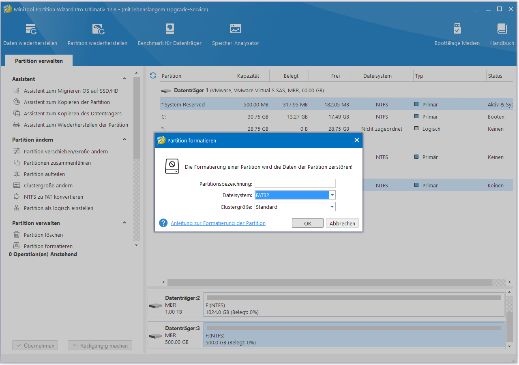The height and width of the screenshot is (365, 519).
Task: Click the Datenträger:2 disk icon
Action: point(156,306)
